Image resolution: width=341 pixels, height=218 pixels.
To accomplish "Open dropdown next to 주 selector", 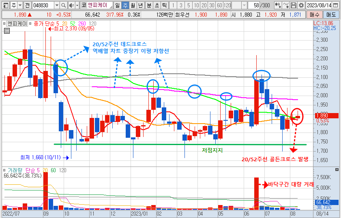I will pos(20,5).
